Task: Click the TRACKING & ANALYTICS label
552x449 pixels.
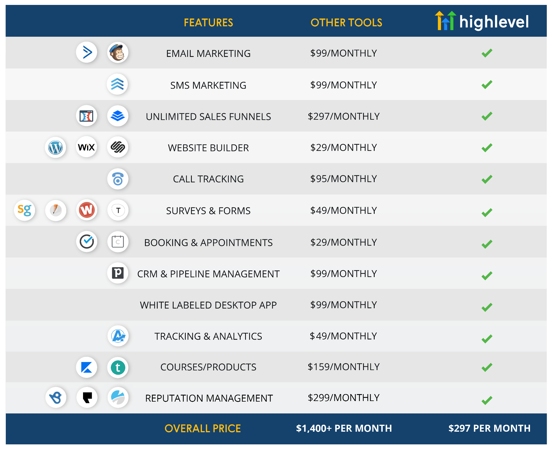Action: (x=208, y=336)
